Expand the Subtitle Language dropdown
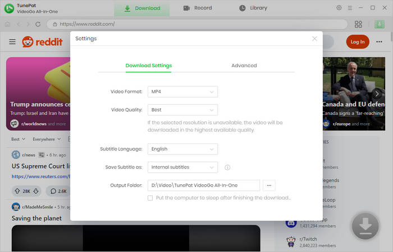This screenshot has height=252, width=393. coord(182,149)
